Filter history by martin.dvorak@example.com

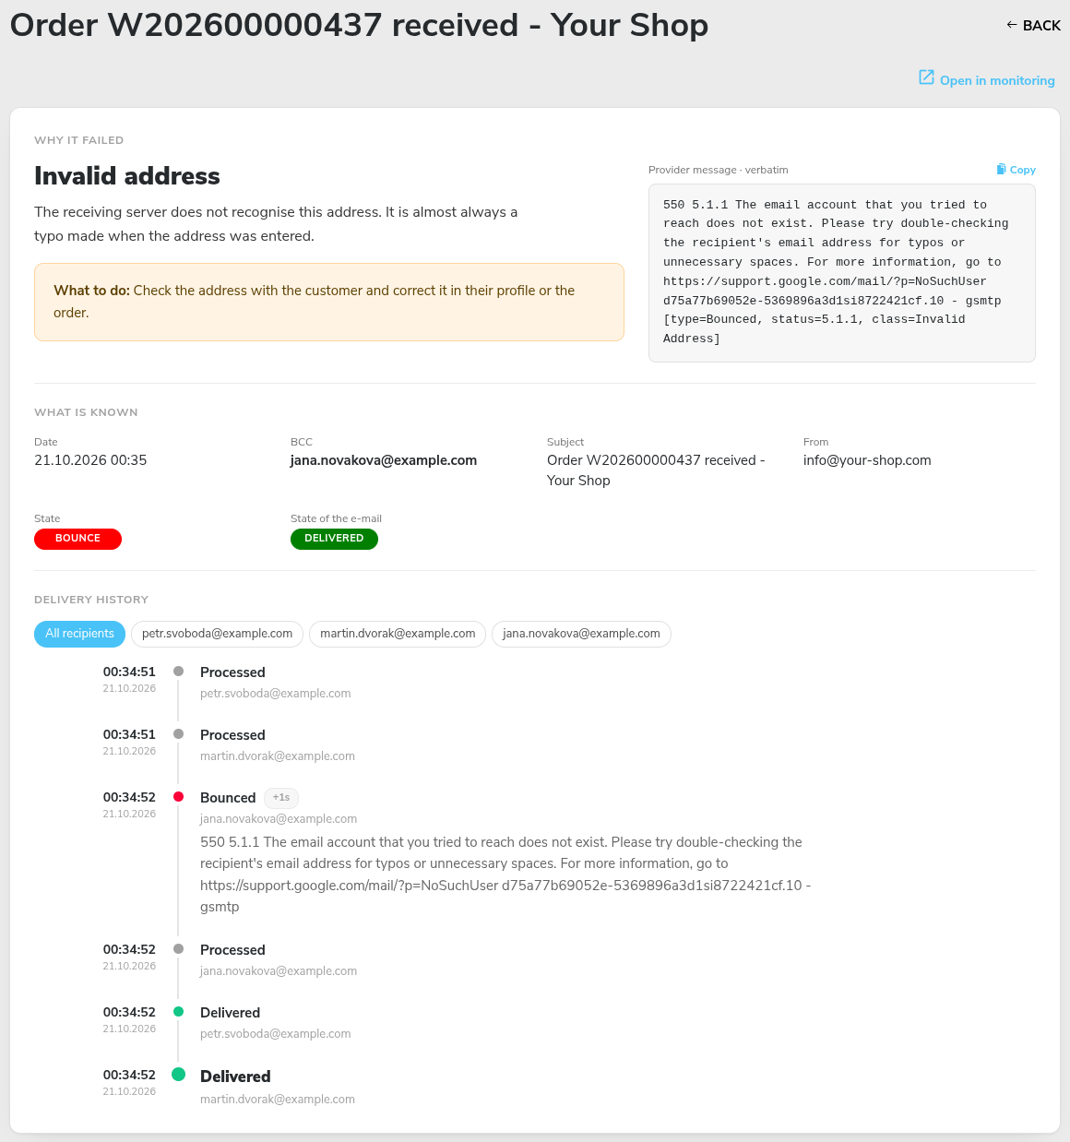(398, 634)
